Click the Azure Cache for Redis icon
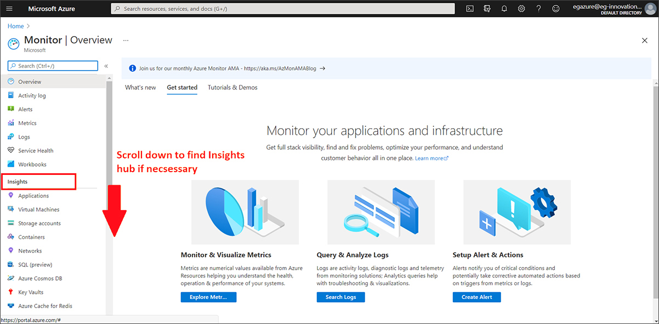The height and width of the screenshot is (324, 659). pos(11,306)
